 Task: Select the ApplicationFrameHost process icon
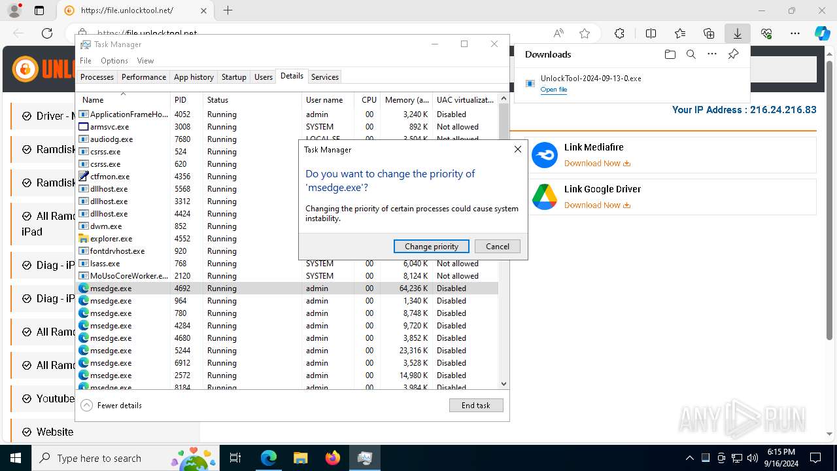(84, 114)
